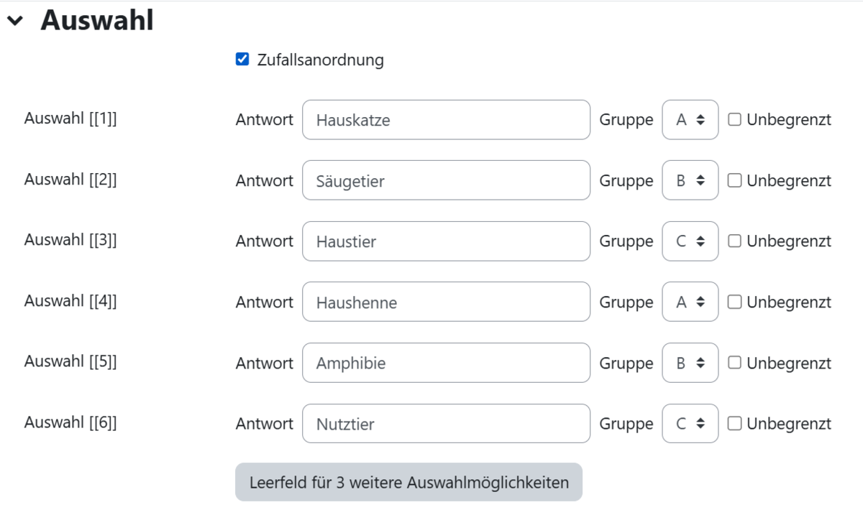
Task: Click the Amphibie answer field
Action: 446,363
